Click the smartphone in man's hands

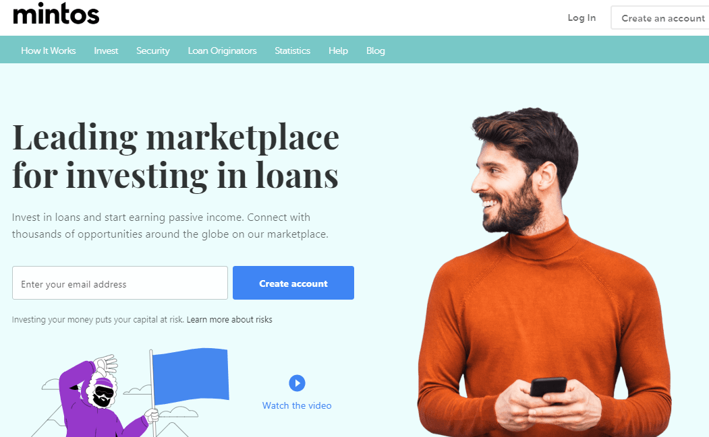(x=548, y=387)
